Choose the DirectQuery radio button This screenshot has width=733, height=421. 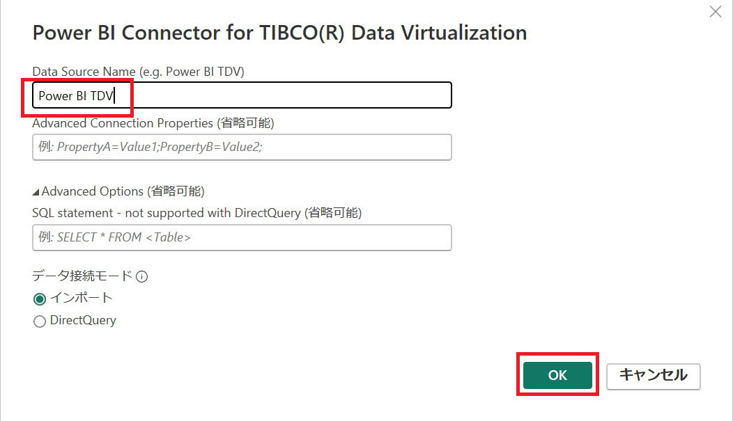pyautogui.click(x=40, y=321)
